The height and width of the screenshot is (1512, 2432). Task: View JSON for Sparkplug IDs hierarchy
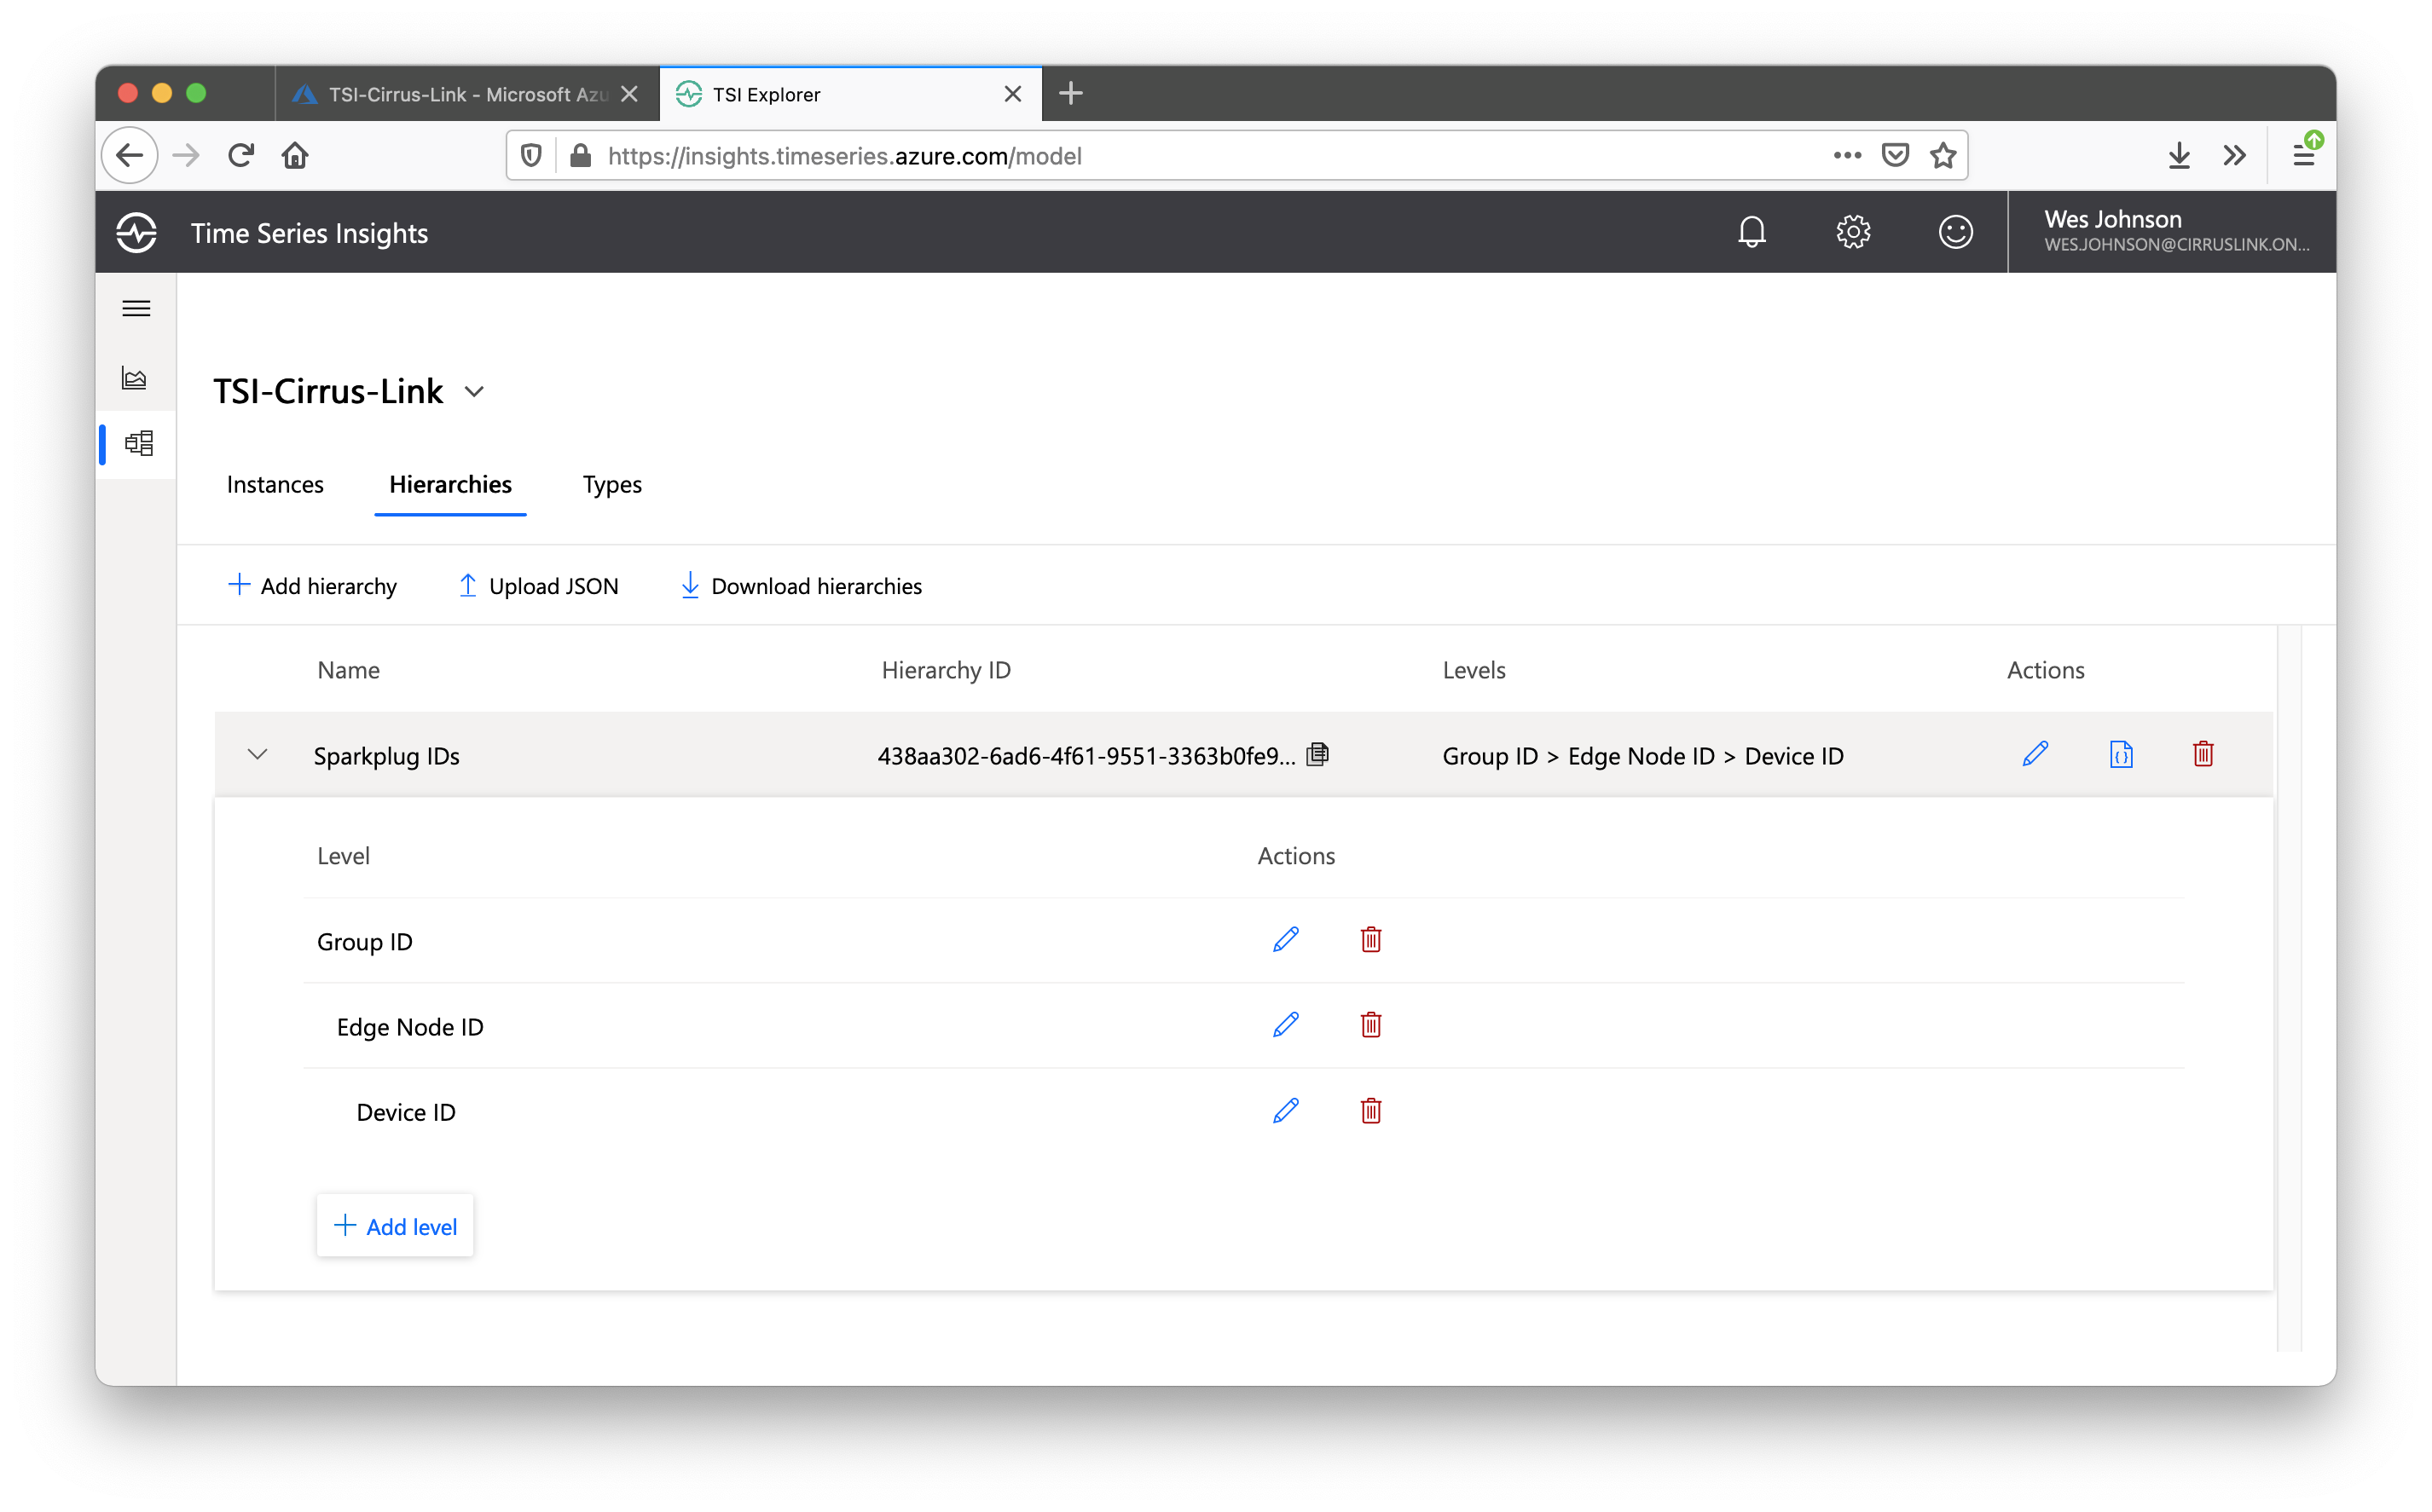click(2120, 754)
